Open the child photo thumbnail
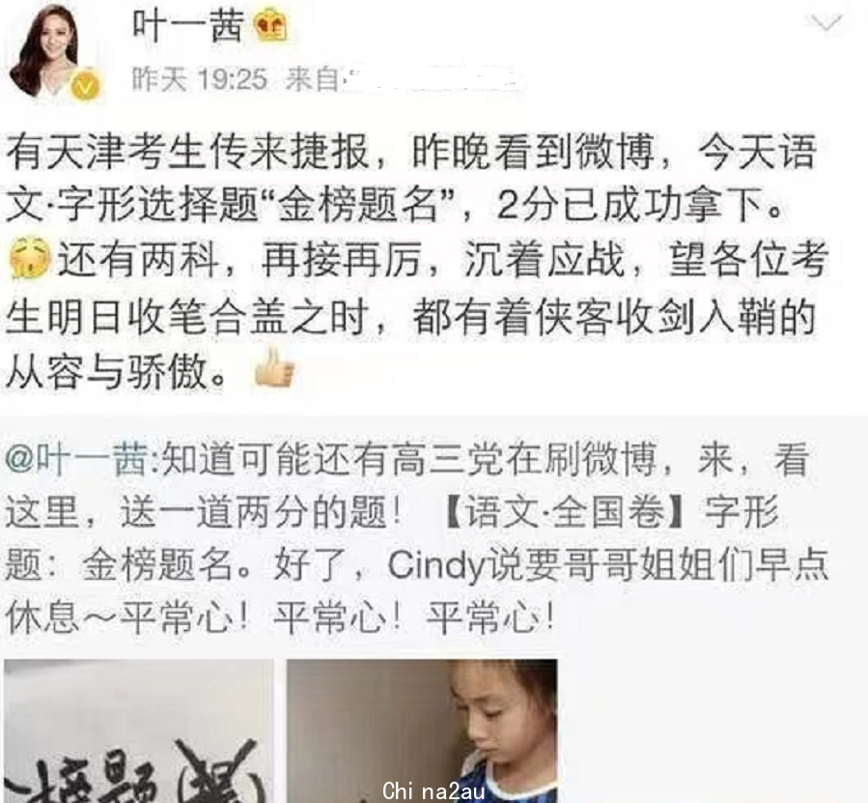The width and height of the screenshot is (868, 803). pyautogui.click(x=422, y=731)
